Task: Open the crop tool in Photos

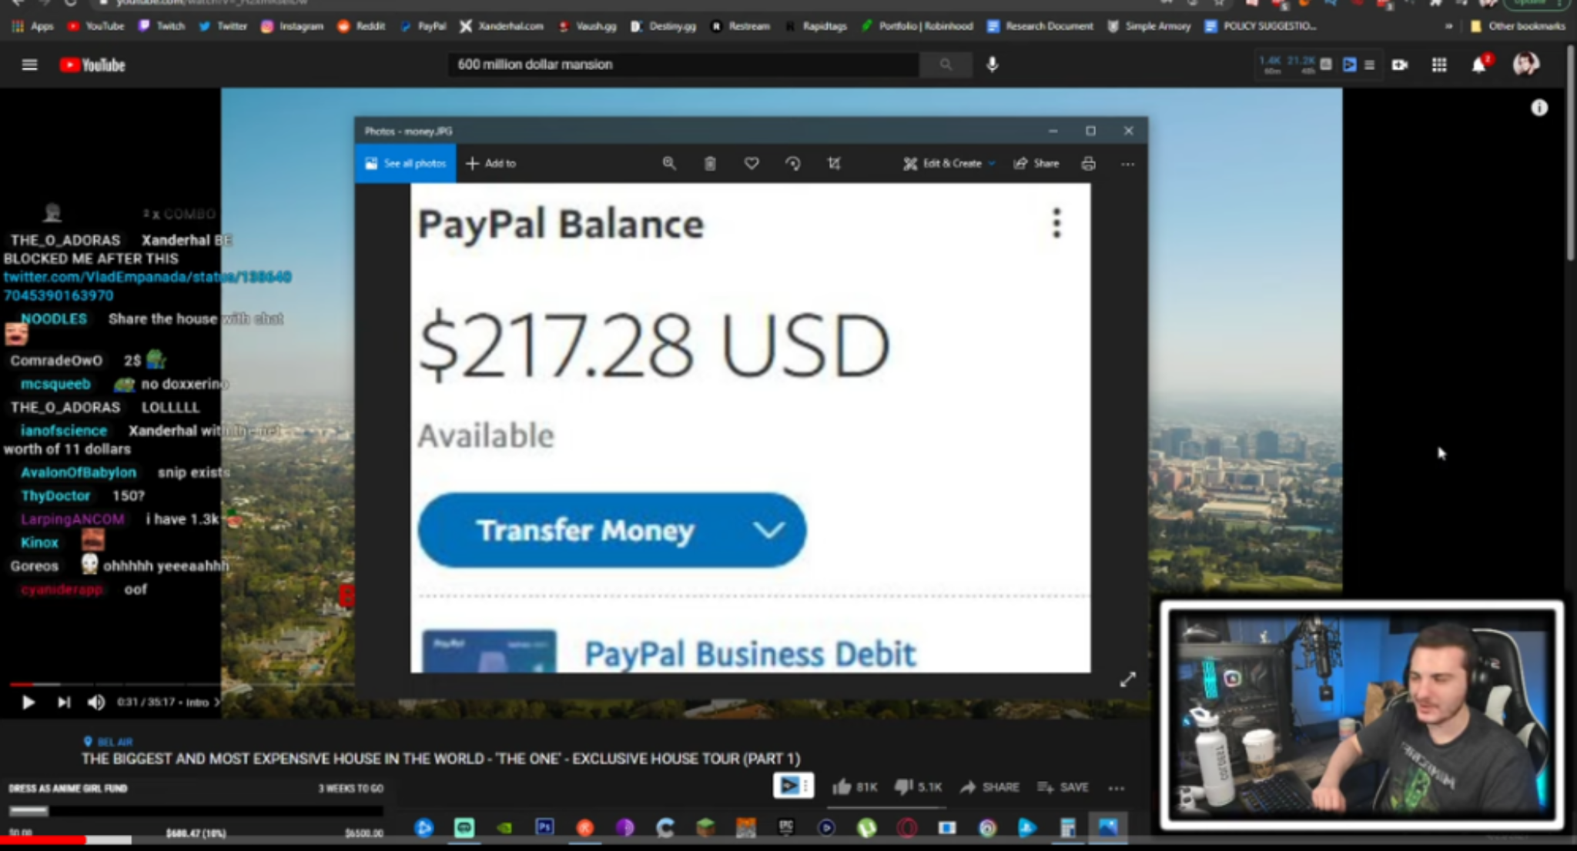Action: click(x=834, y=163)
